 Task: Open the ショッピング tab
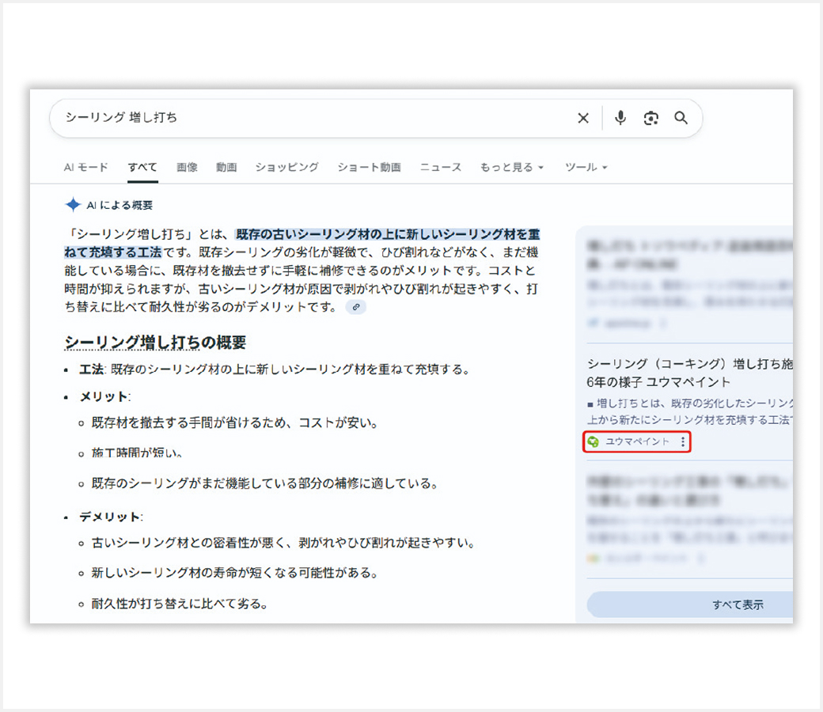[x=286, y=167]
